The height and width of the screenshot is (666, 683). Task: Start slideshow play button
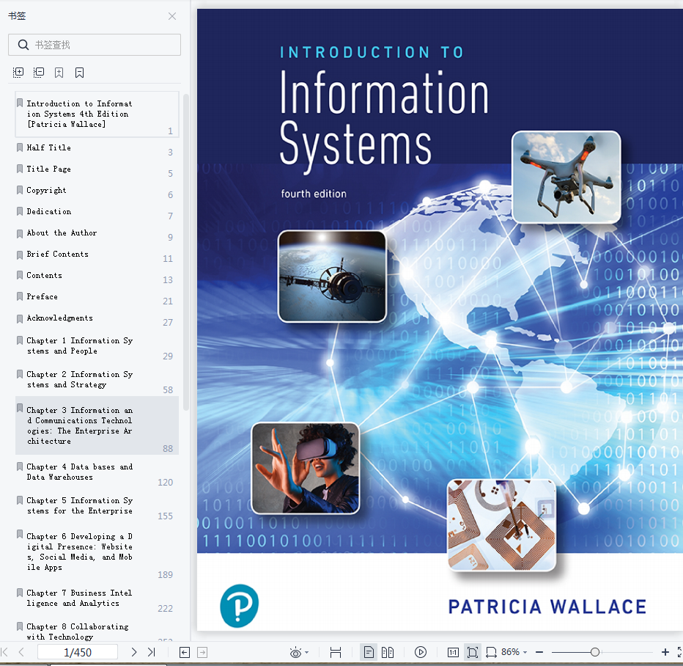(x=421, y=653)
